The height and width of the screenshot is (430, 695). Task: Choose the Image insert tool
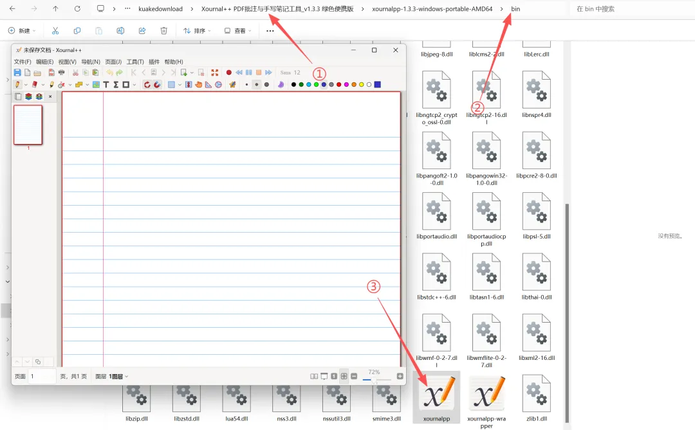click(x=96, y=84)
